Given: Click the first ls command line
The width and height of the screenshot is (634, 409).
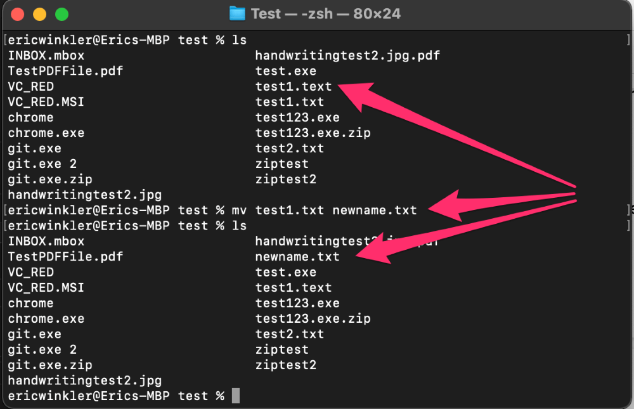Looking at the screenshot, I should point(127,40).
